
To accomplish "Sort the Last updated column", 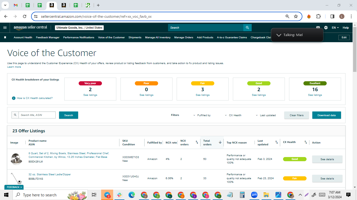I will 277,142.
